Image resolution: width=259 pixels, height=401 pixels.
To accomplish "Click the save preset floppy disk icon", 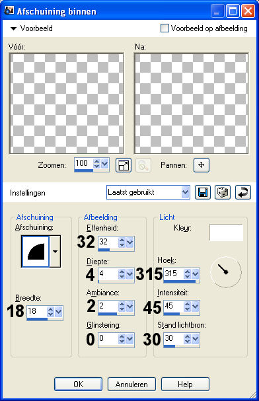I will (x=203, y=192).
